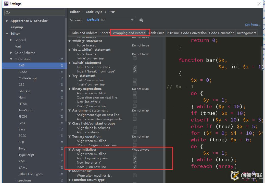Switch to Tabs and Indents tab

tap(84, 33)
